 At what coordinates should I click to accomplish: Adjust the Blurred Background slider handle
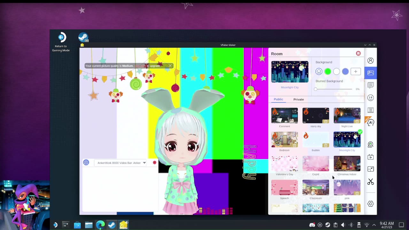coord(316,89)
